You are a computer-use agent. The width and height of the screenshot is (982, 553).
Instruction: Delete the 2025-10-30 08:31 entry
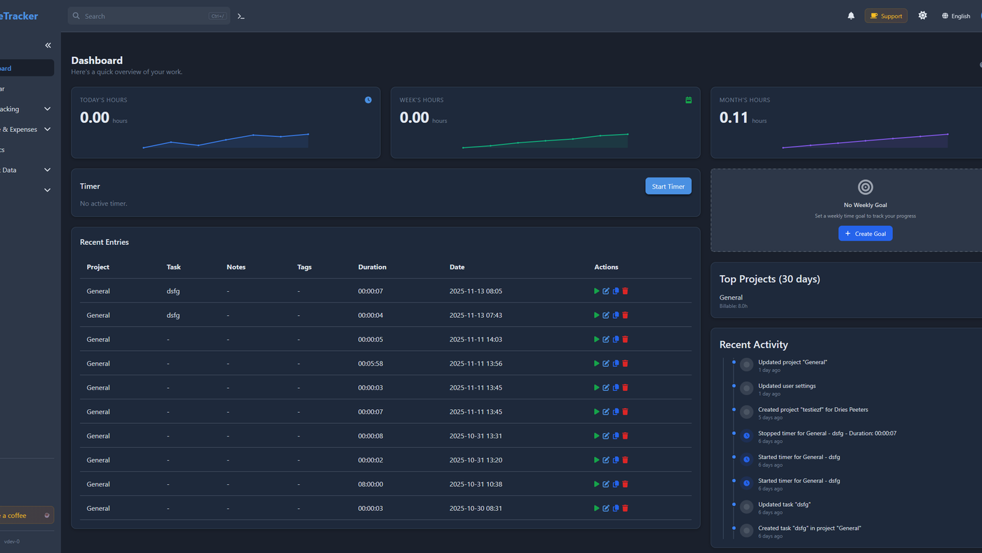[625, 508]
